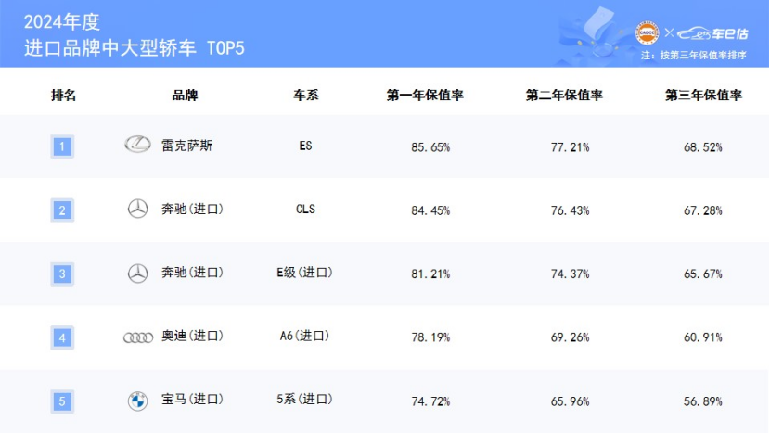Screen dimensions: 770x433
Task: Click the rank 4 number badge
Action: [61, 337]
